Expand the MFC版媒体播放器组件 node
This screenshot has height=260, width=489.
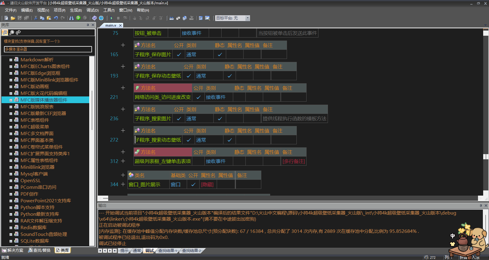[x=11, y=100]
